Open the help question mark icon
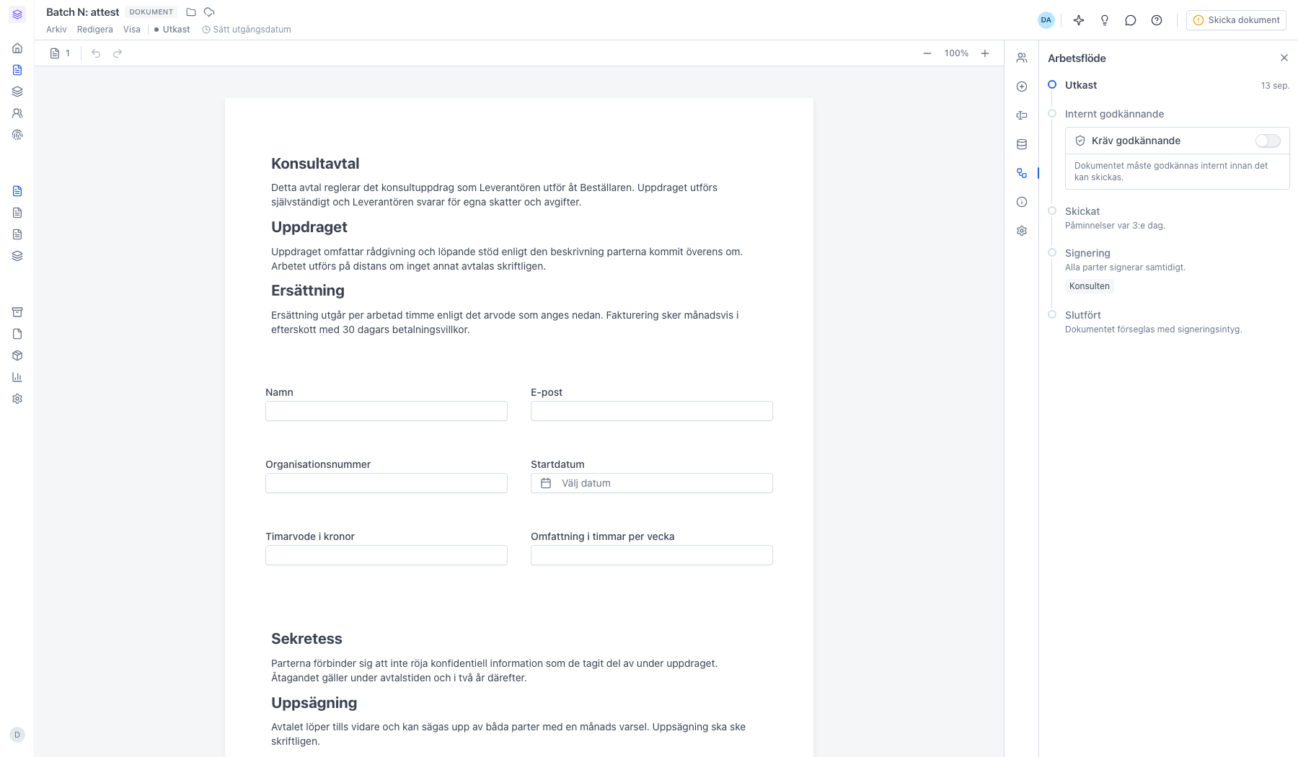1298x757 pixels. (1157, 20)
